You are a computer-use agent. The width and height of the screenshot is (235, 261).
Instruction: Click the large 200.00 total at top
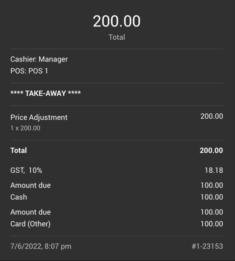pyautogui.click(x=117, y=22)
